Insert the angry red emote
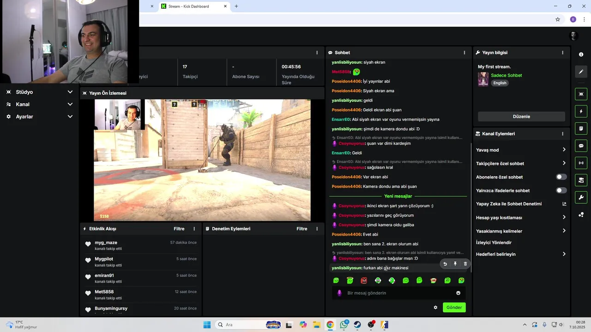The width and height of the screenshot is (591, 332). 364,280
